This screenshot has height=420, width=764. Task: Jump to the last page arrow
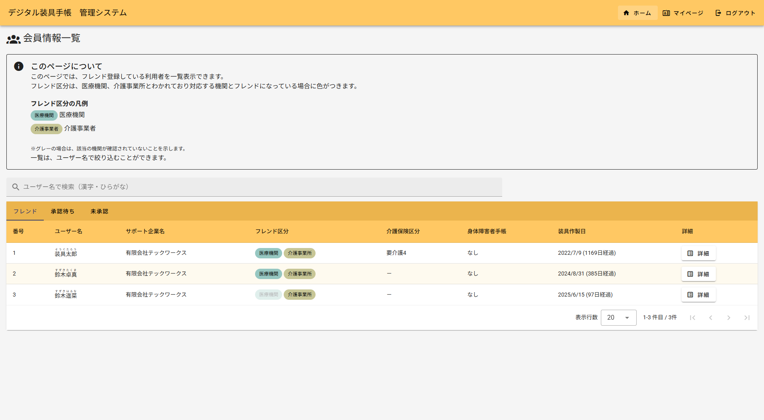click(747, 318)
